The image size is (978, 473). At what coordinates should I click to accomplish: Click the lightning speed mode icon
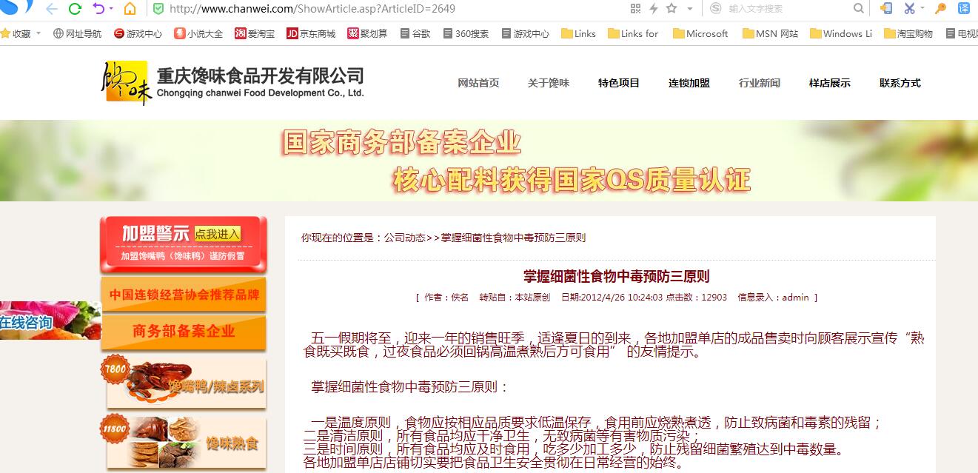(654, 9)
